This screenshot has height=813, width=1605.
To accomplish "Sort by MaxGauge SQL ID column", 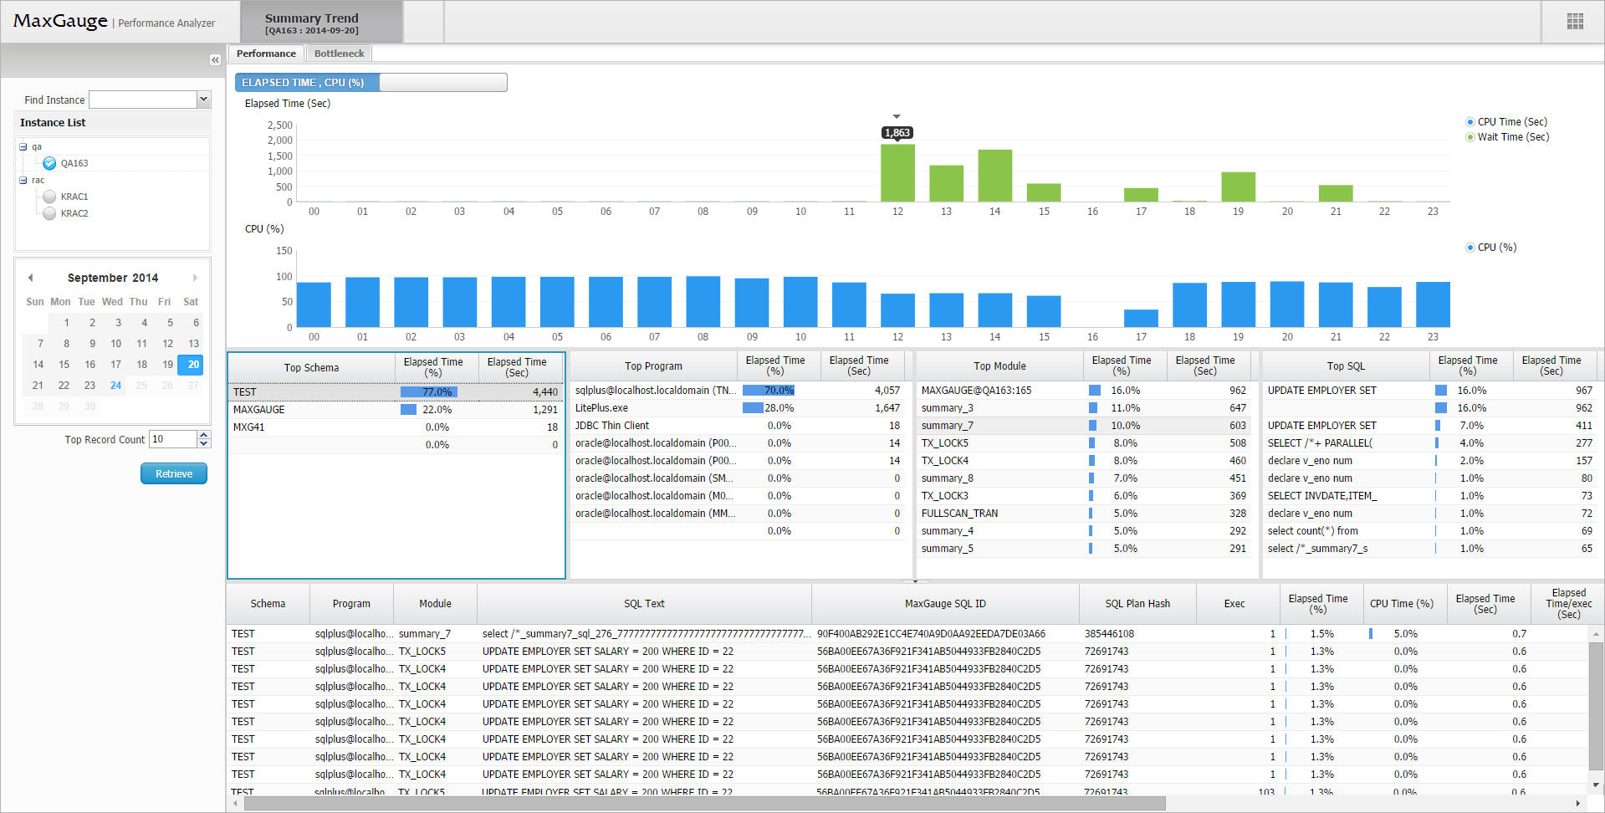I will 945,603.
